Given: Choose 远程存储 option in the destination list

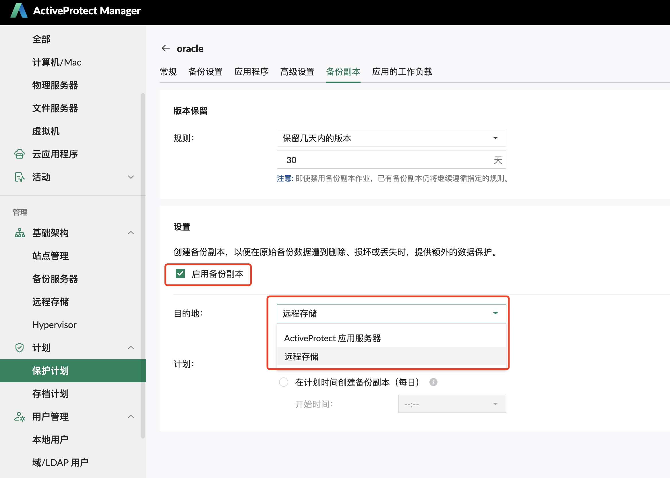Looking at the screenshot, I should (x=391, y=356).
